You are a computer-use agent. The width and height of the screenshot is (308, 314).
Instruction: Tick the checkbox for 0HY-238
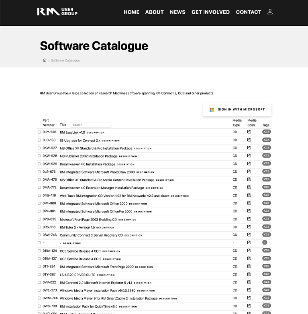(x=39, y=132)
